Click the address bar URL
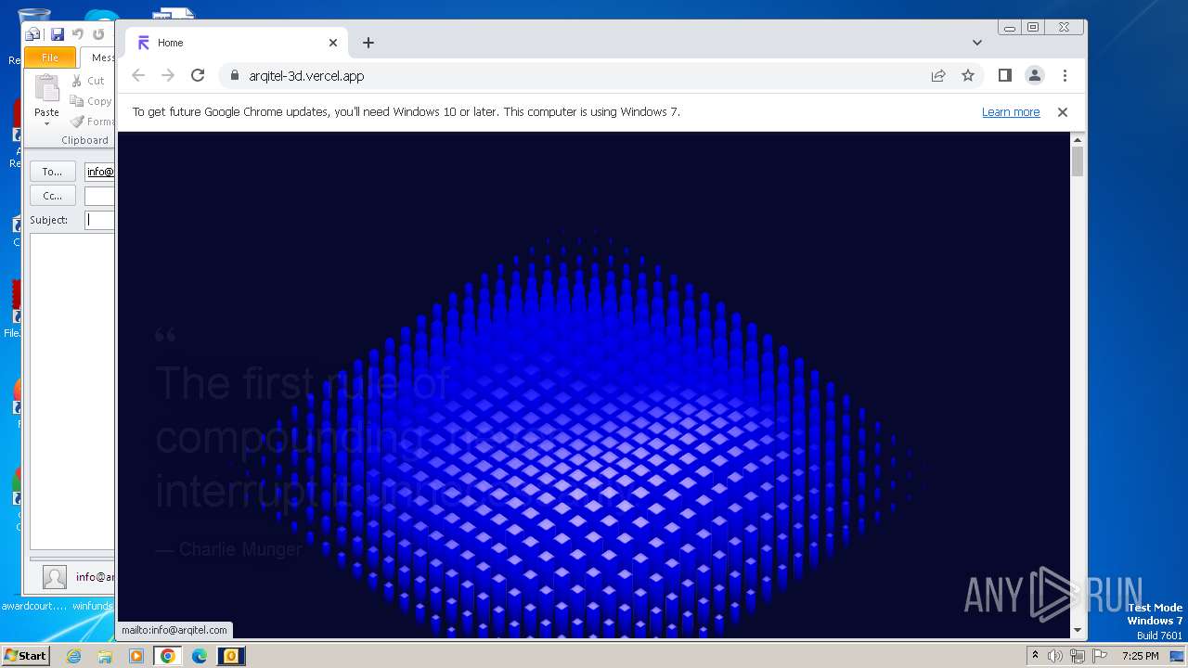 [x=306, y=76]
